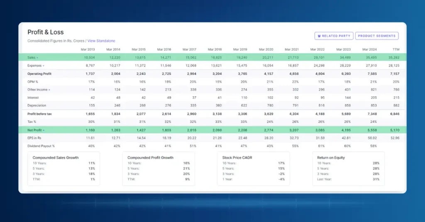Click EPS value 56.92
This screenshot has height=222, width=425.
(x=372, y=138)
